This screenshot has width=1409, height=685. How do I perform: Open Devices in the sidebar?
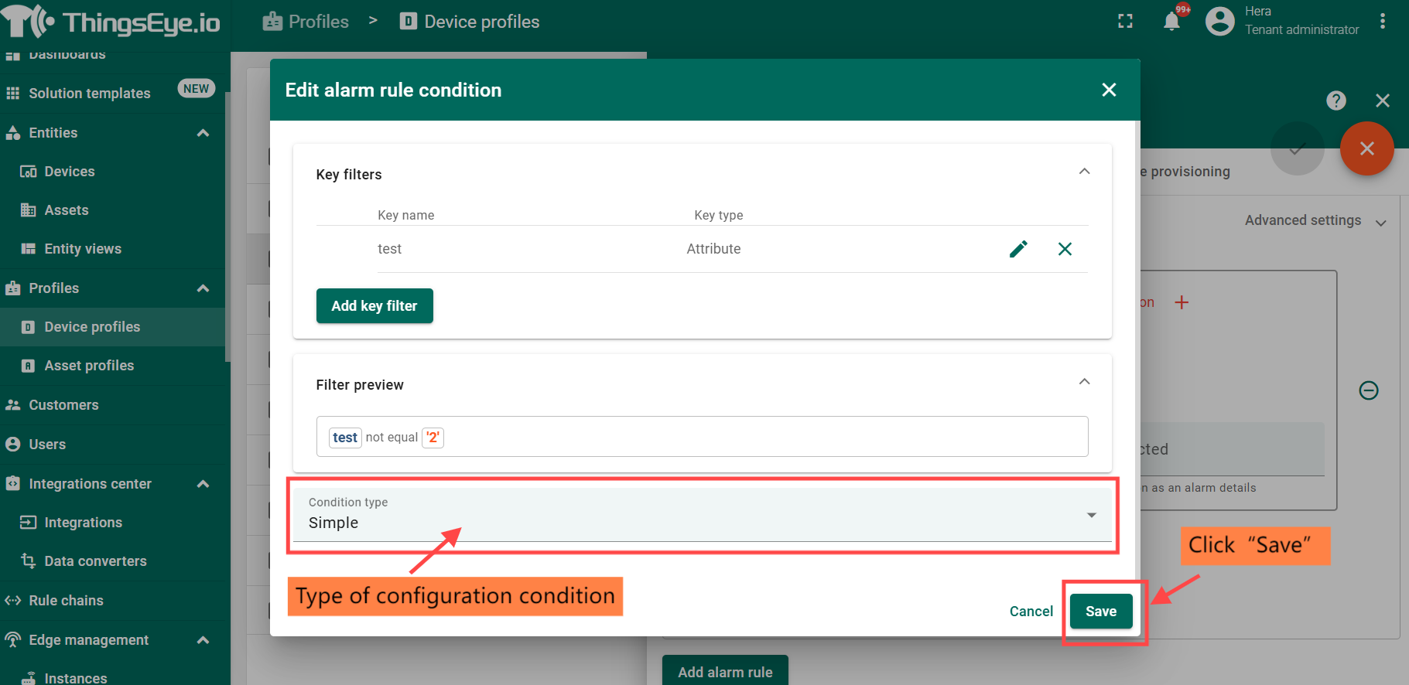[x=69, y=172]
